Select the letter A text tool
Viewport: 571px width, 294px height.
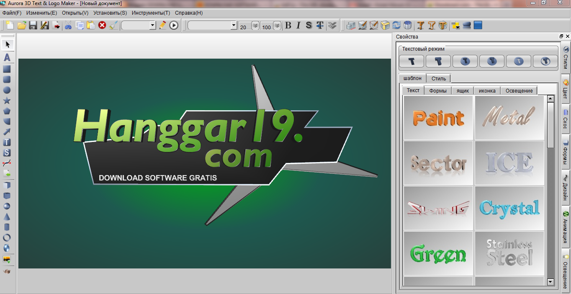pyautogui.click(x=7, y=58)
